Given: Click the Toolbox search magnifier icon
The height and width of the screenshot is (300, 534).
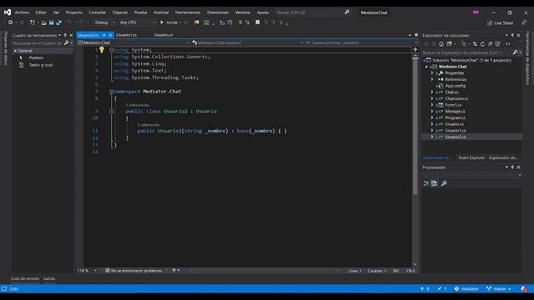Looking at the screenshot, I should point(66,42).
